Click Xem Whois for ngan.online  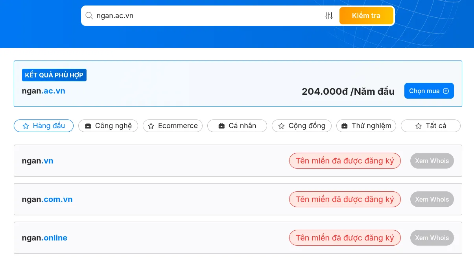click(432, 238)
